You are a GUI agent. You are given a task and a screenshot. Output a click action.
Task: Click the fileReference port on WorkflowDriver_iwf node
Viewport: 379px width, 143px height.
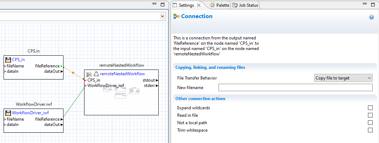pos(62,119)
